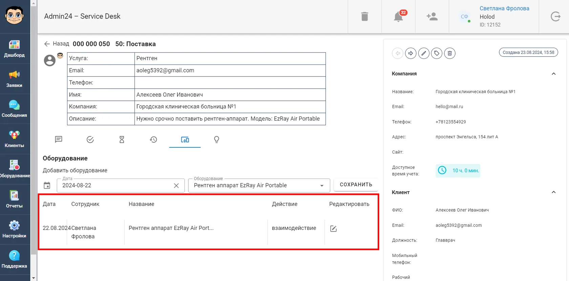Click the logout icon at top right
This screenshot has width=569, height=281.
coord(555,16)
